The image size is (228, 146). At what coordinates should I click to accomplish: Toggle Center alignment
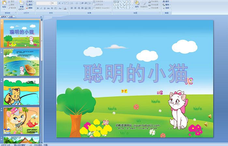(75, 8)
